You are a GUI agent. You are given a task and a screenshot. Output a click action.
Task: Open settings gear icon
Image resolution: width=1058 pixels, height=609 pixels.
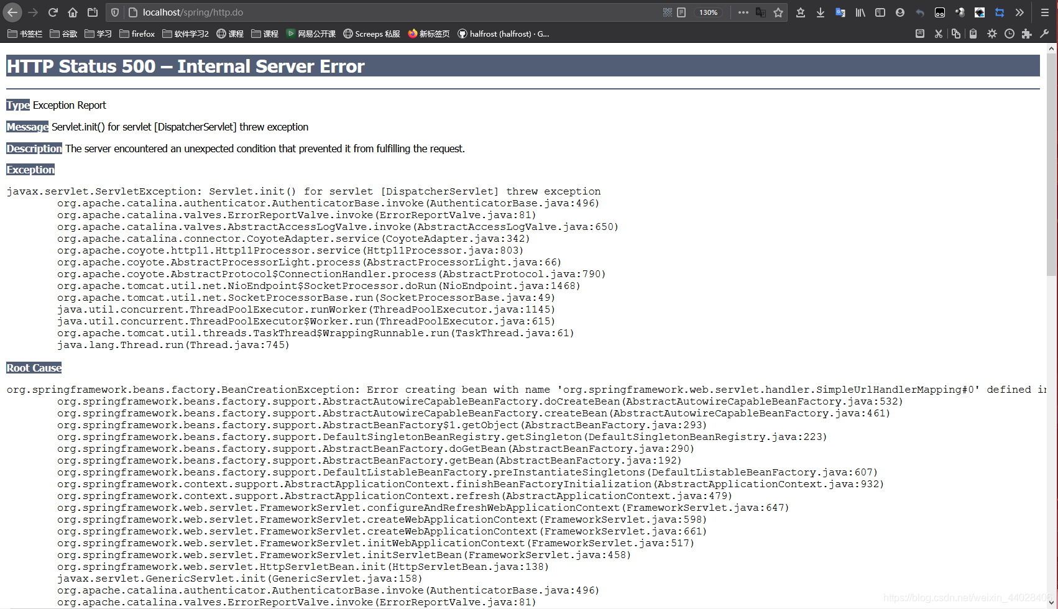992,34
